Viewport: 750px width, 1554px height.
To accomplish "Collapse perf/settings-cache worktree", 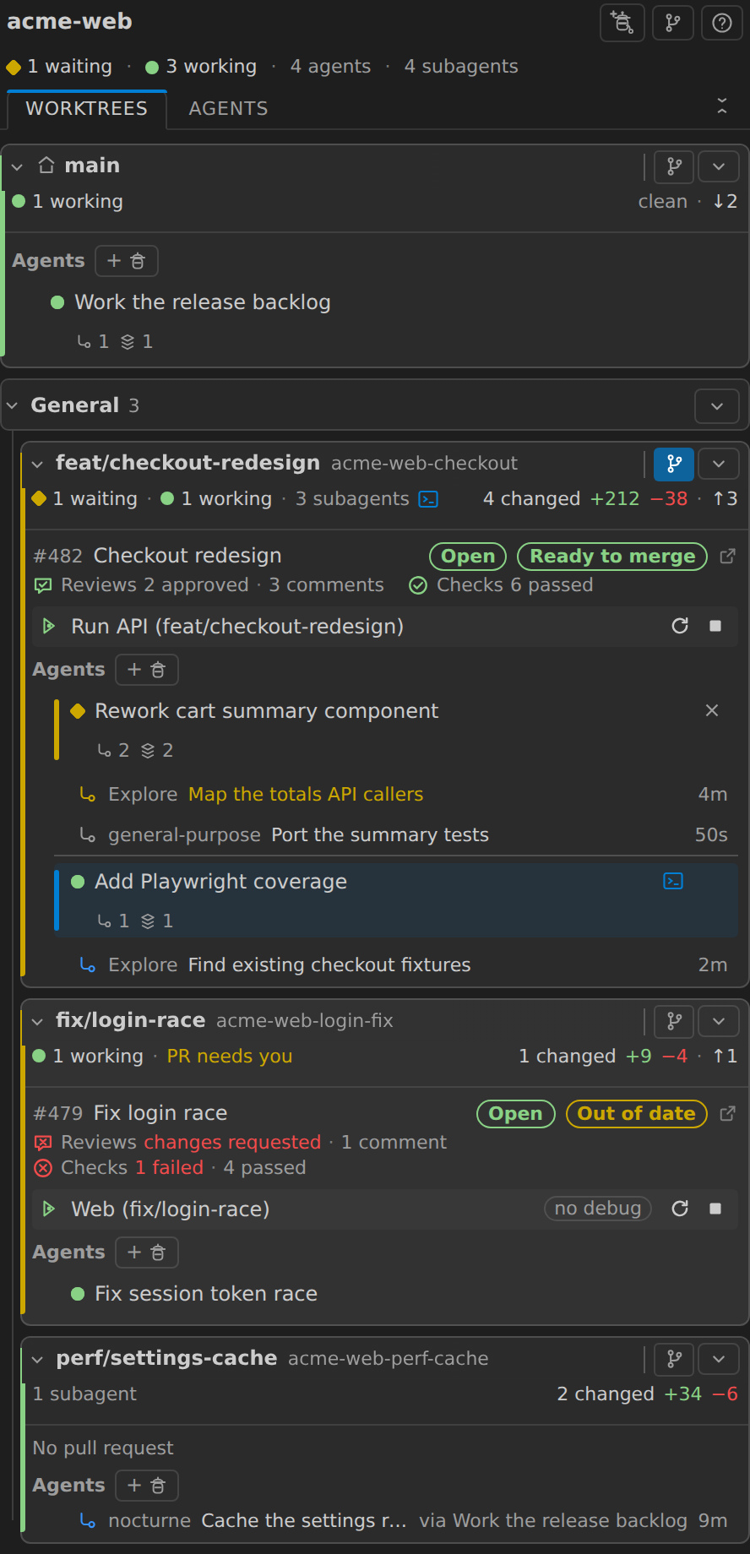I will (x=37, y=1359).
